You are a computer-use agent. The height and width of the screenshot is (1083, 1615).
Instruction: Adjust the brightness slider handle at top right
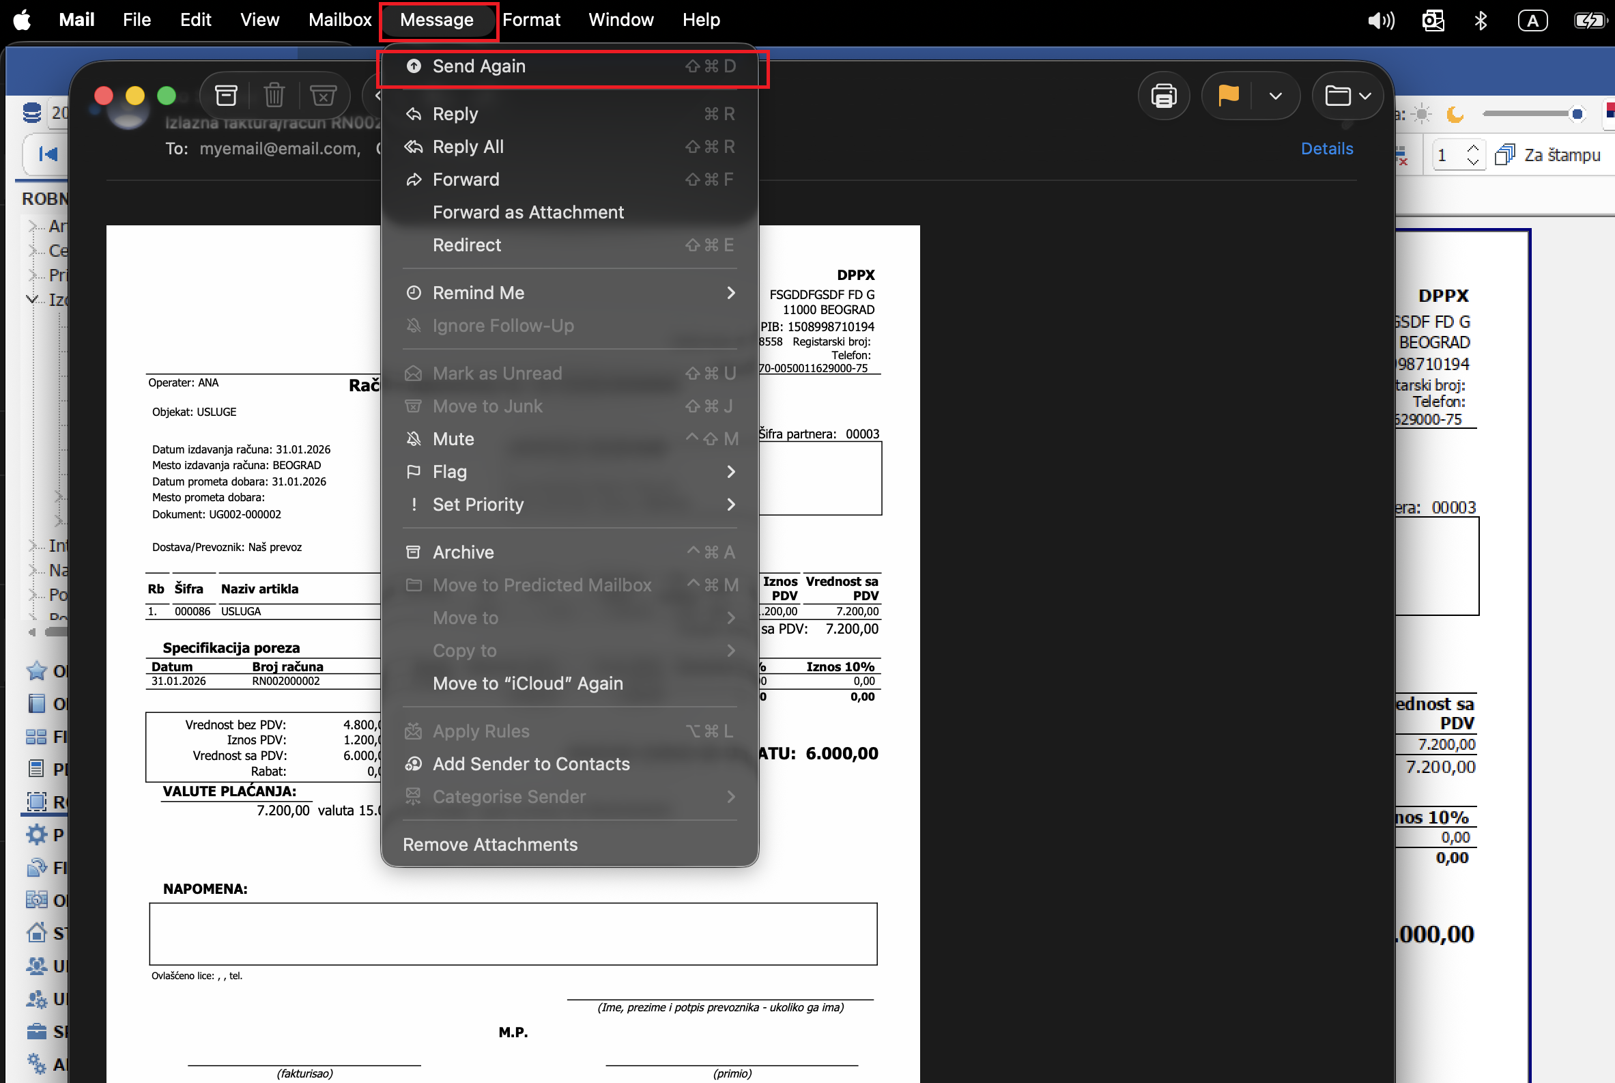(1576, 114)
